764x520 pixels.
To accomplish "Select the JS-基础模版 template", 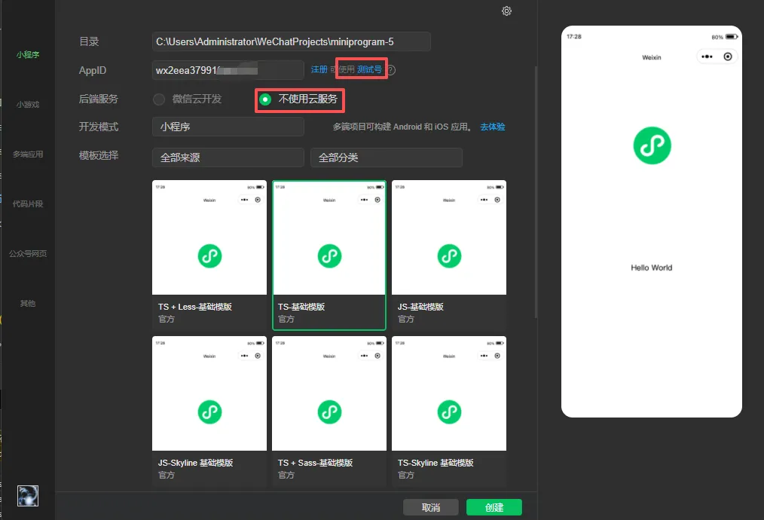I will point(449,255).
